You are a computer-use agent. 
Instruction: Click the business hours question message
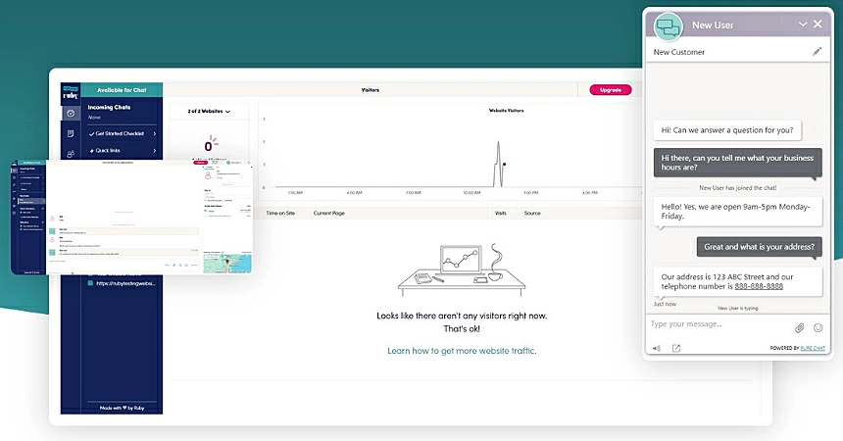[x=737, y=163]
